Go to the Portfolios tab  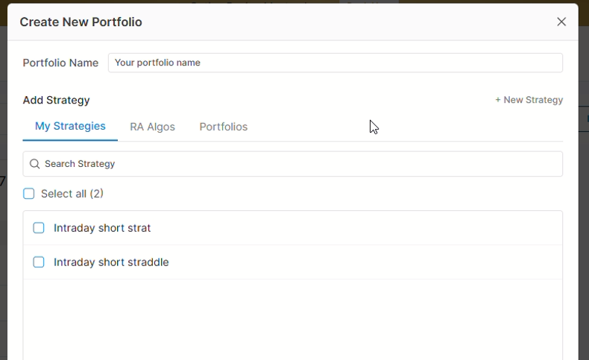click(x=223, y=127)
